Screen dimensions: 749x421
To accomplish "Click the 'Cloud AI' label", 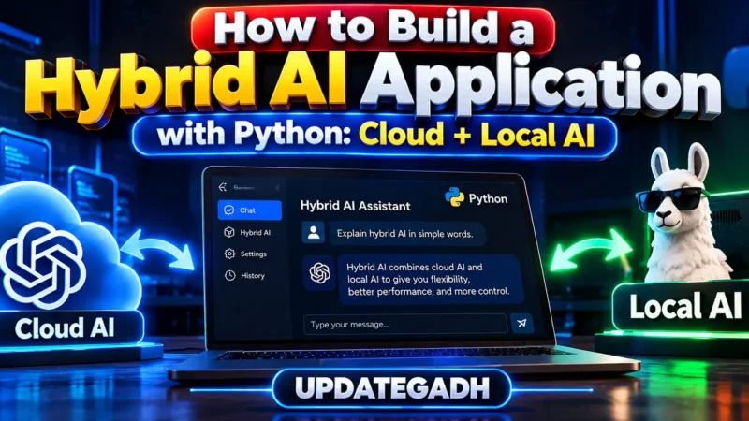I will (65, 329).
